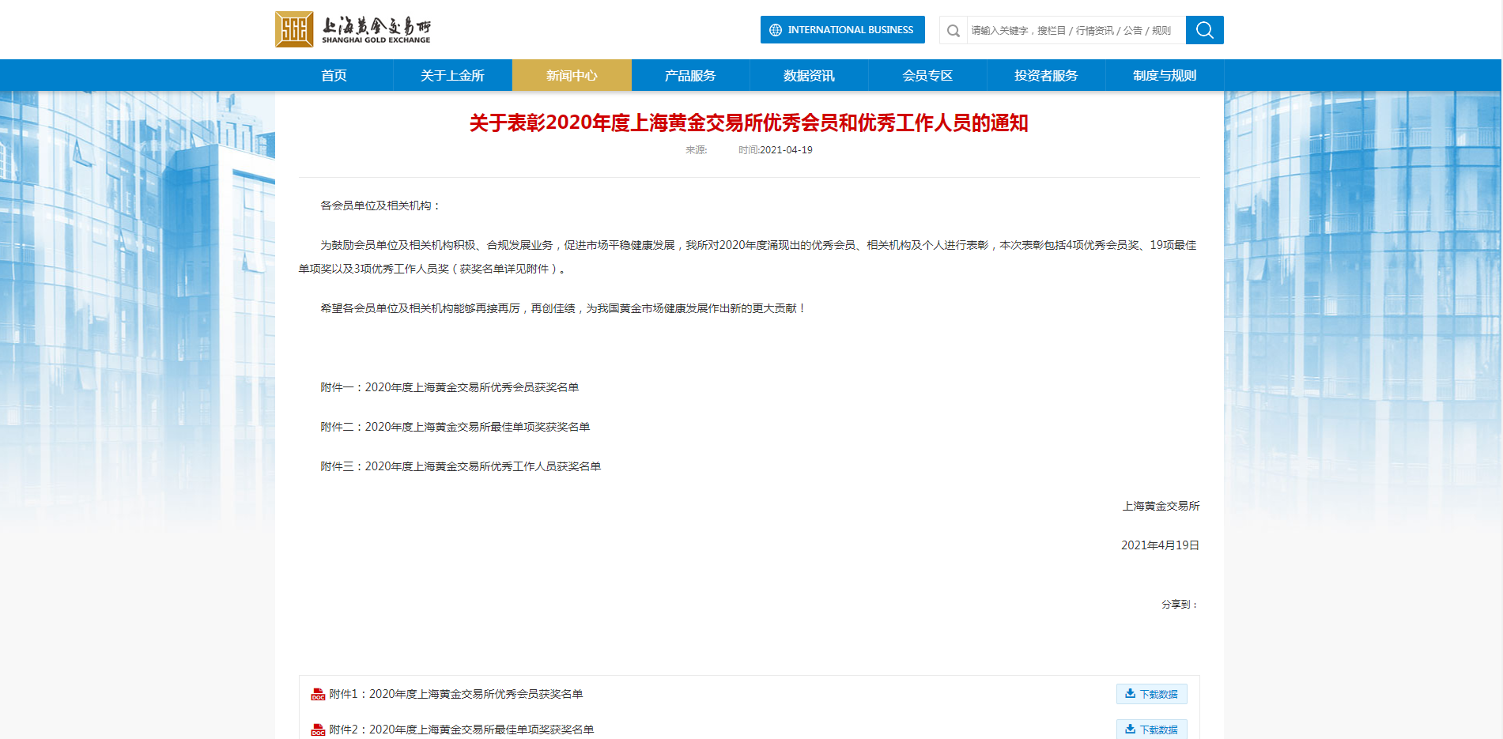Click the Shanghai Gold Exchange logo
Image resolution: width=1503 pixels, height=739 pixels.
353,29
